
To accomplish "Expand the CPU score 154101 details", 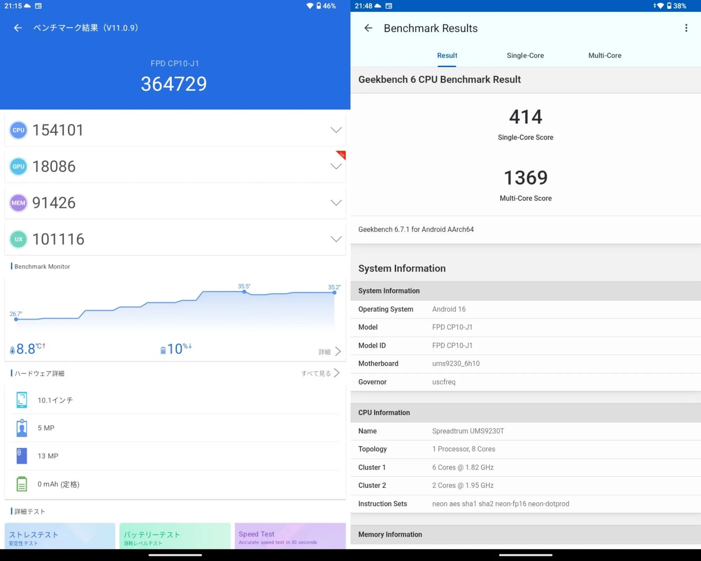I will (336, 130).
